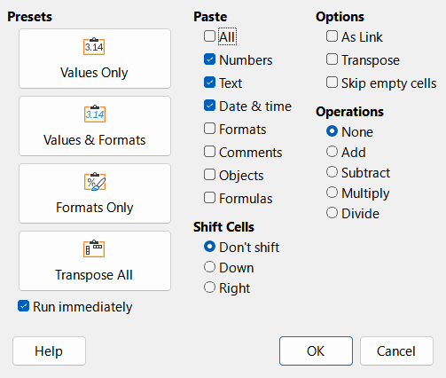Select the Multiply operation radio button
446x378 pixels.
click(x=332, y=193)
